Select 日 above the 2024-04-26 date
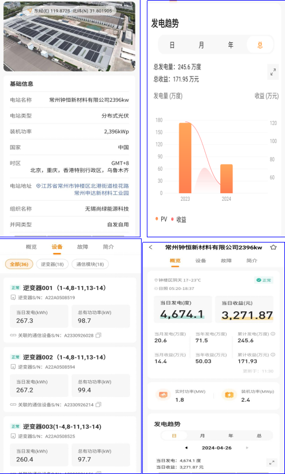Image resolution: width=285 pixels, height=474 pixels. click(174, 436)
